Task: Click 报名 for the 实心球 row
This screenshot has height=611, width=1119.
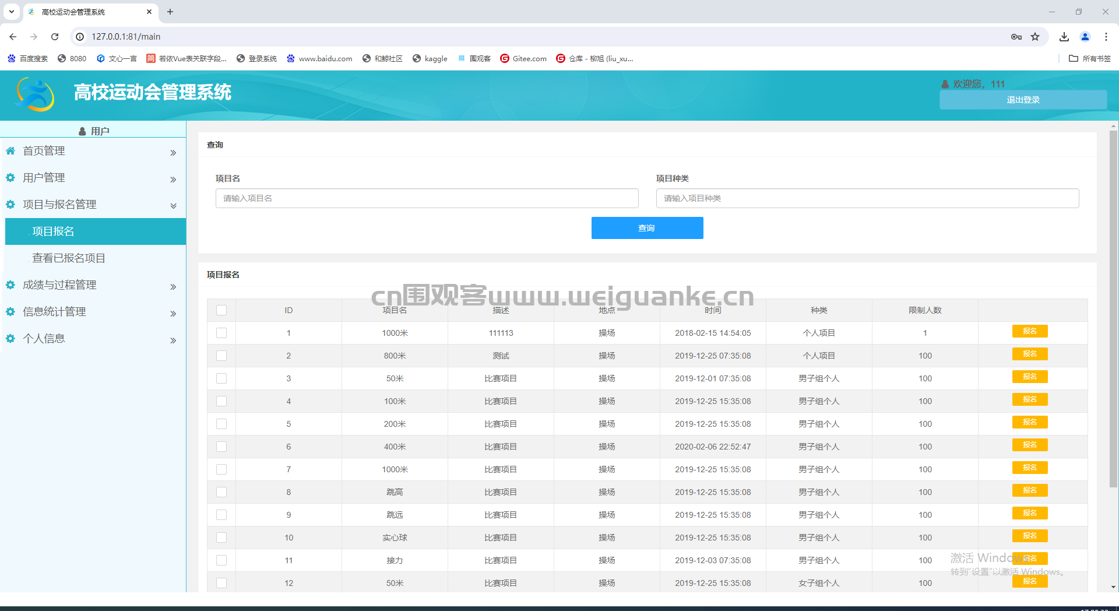Action: click(x=1030, y=536)
